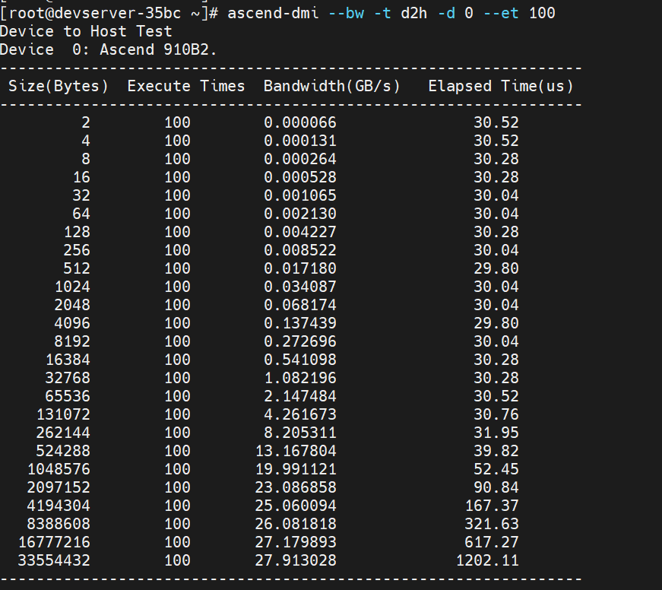
Task: Click the '--et' option in the command
Action: coord(501,13)
